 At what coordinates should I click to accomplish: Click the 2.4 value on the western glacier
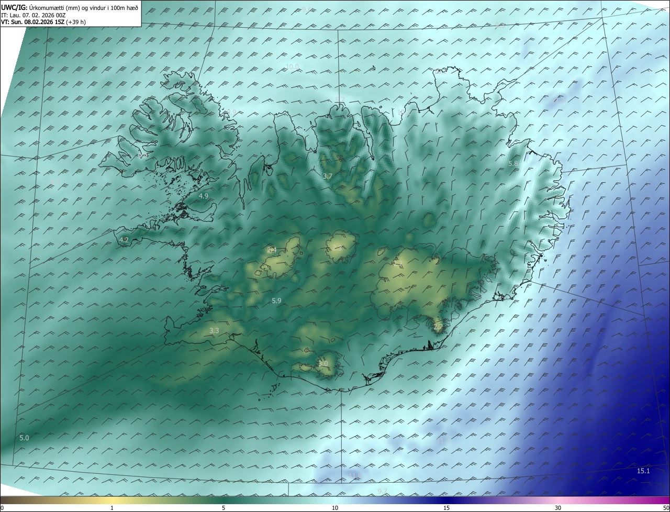coord(272,250)
